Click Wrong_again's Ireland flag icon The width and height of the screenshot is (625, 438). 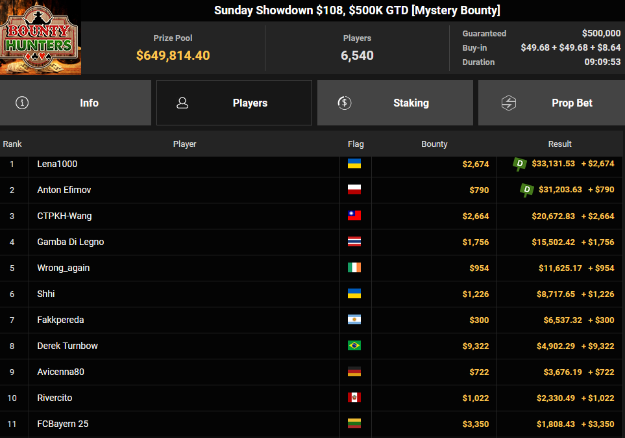[354, 268]
